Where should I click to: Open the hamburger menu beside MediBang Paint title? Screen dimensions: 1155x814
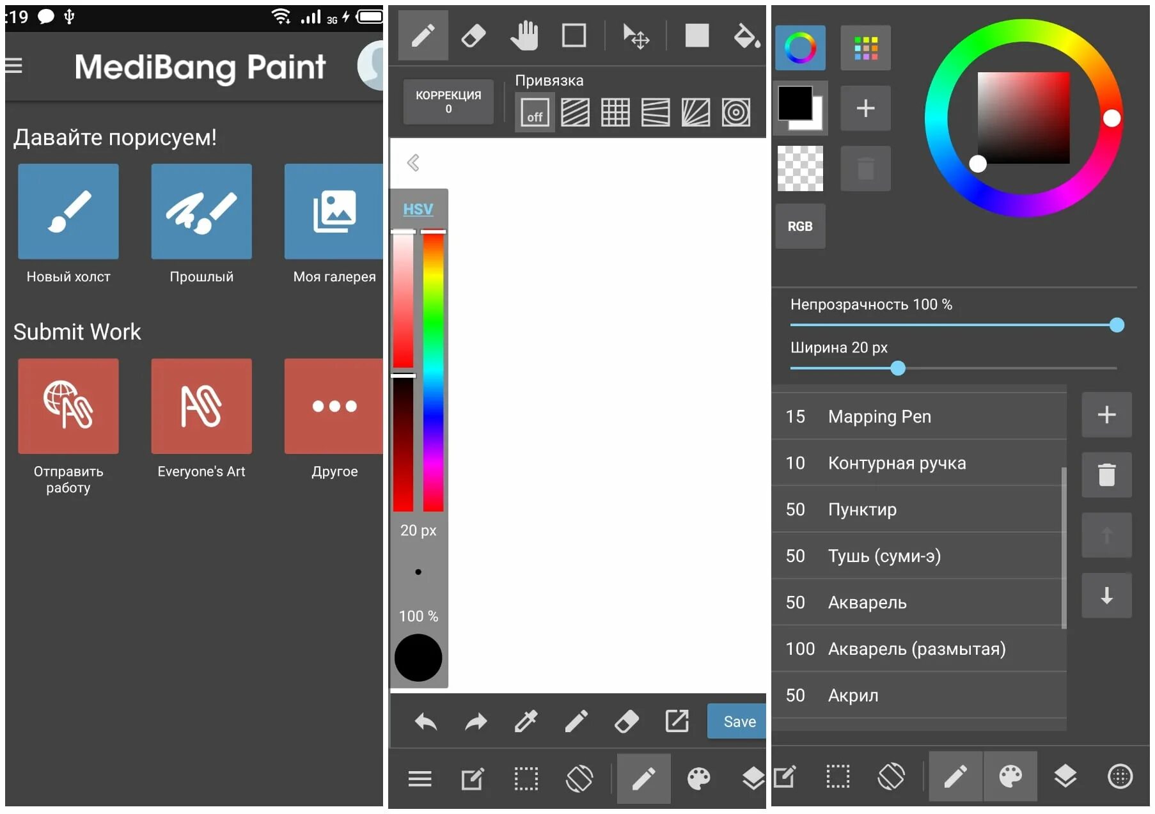click(13, 66)
